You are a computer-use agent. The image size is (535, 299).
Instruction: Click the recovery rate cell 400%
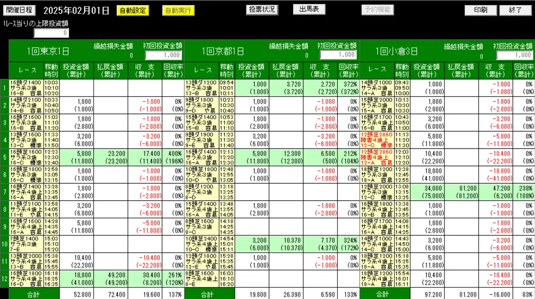click(173, 157)
